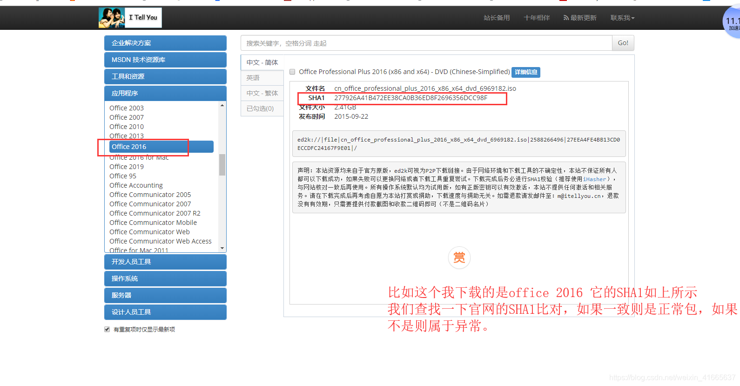Select Office 2003 in the list
Image resolution: width=740 pixels, height=386 pixels.
(x=127, y=108)
